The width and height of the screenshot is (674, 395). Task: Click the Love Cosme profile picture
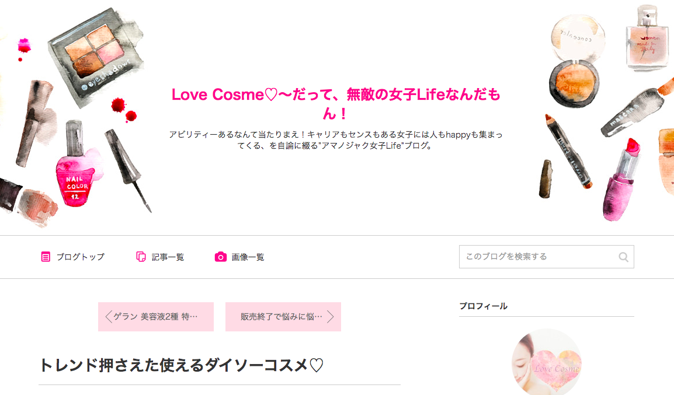coord(546,362)
